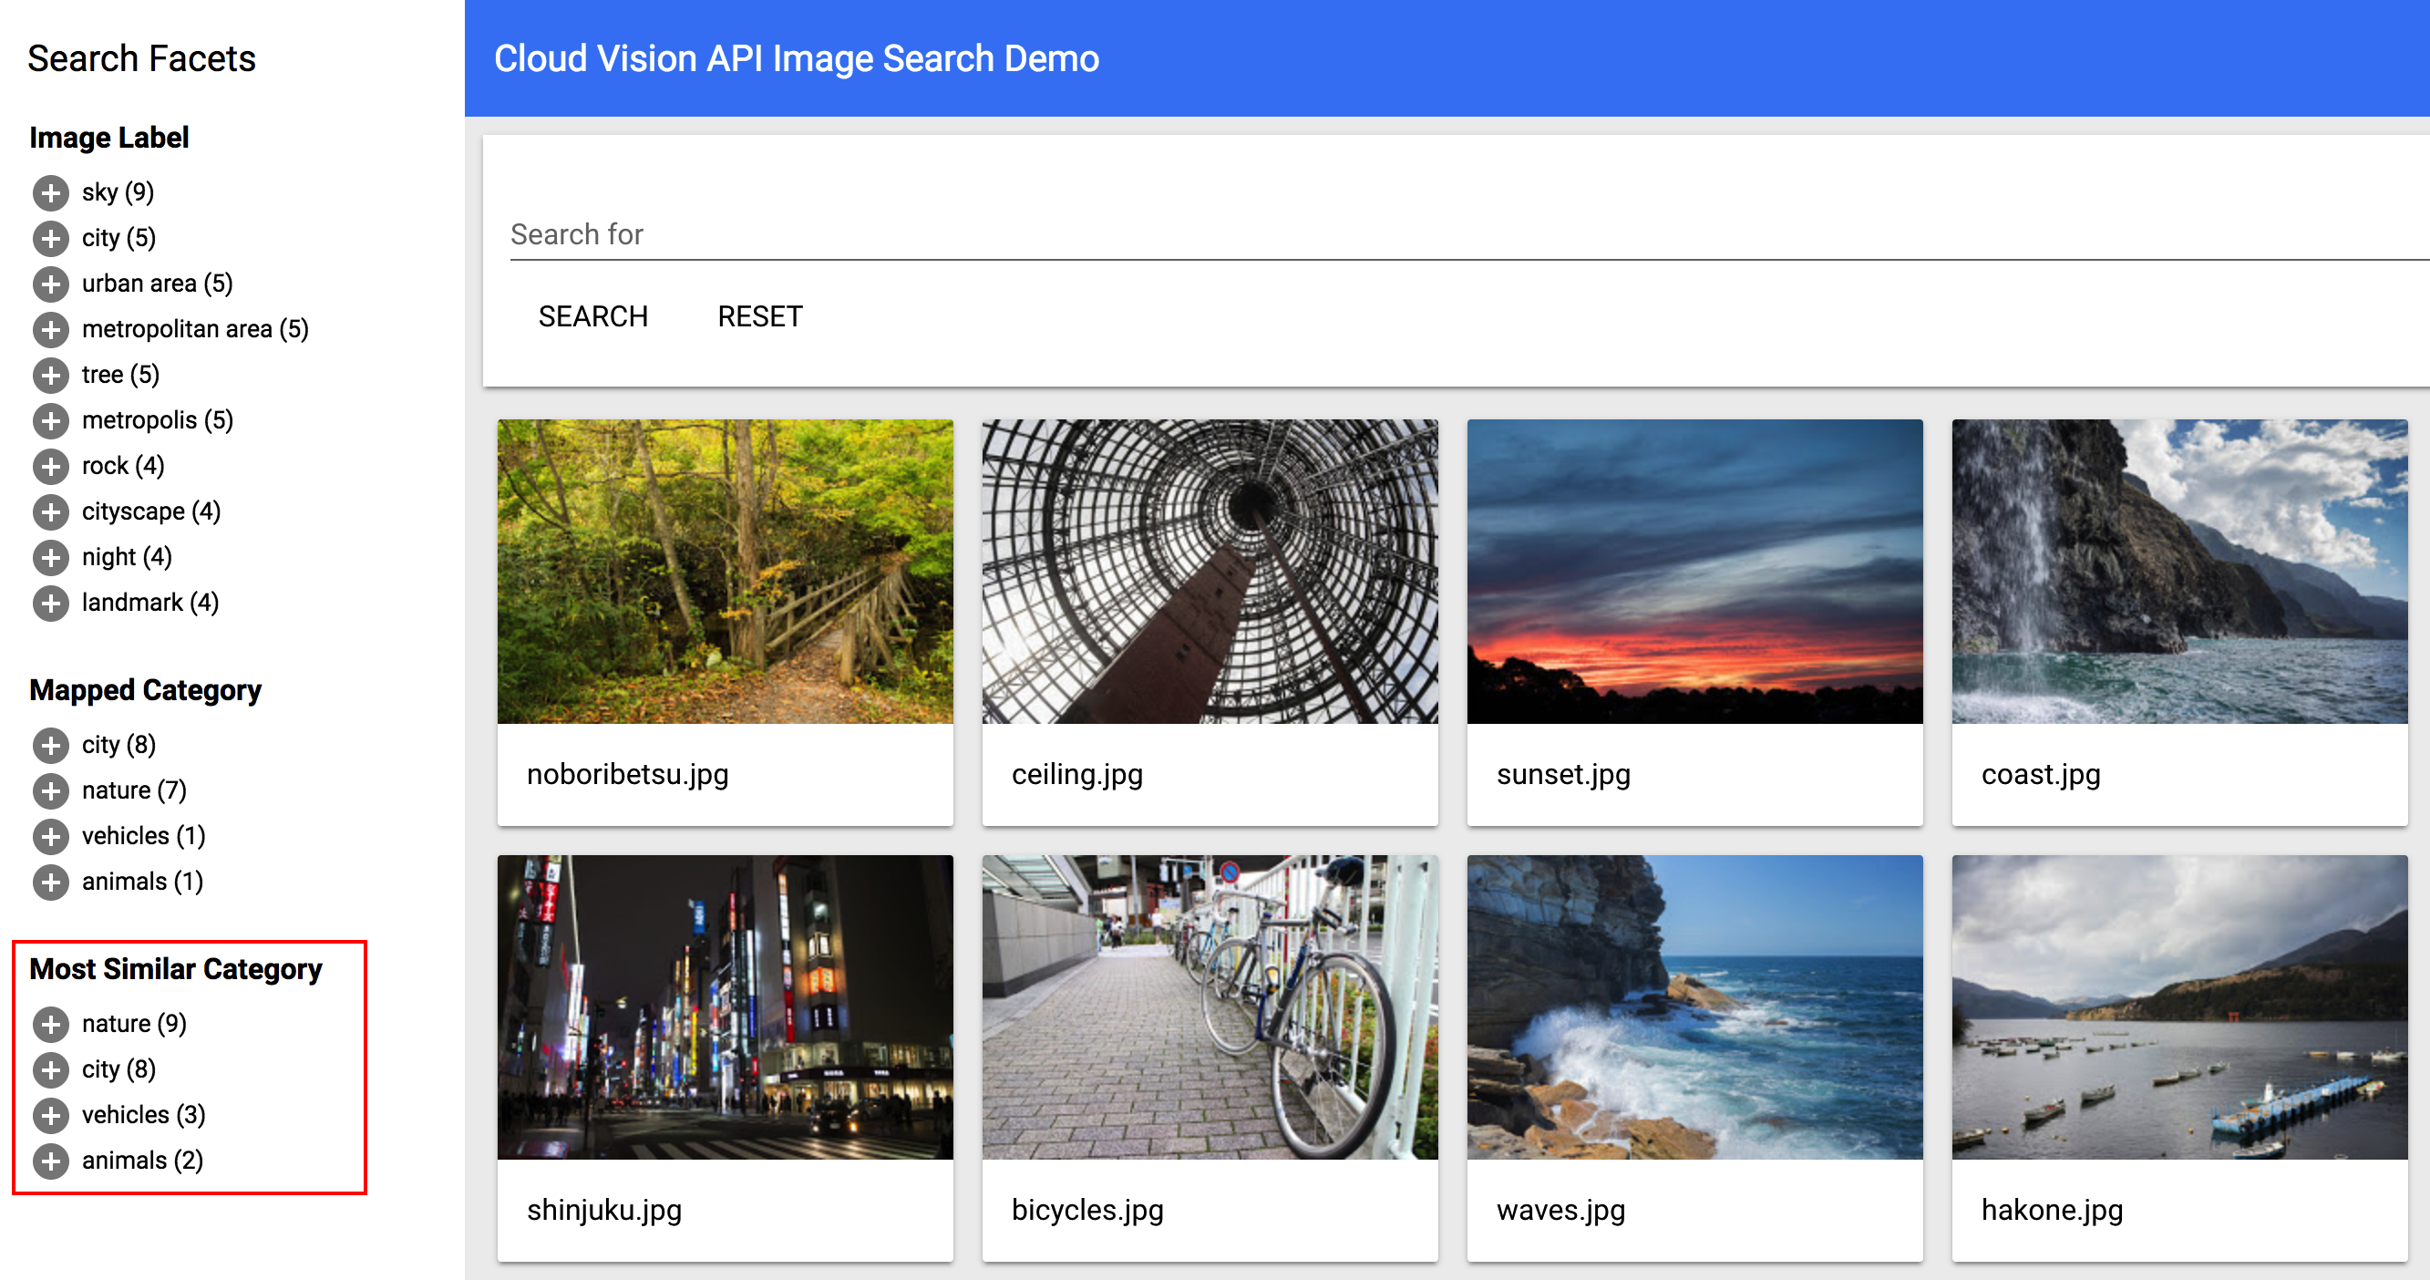
Task: Click the Search Facets heading
Action: coord(141,58)
